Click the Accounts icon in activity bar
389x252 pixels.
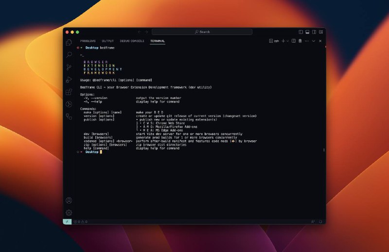point(69,200)
